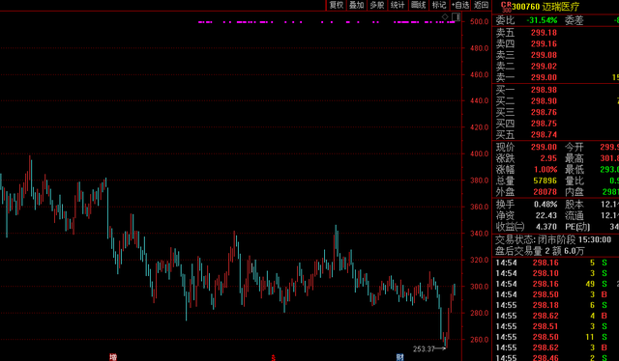Open the 叠加 overlay option
This screenshot has height=361, width=619.
(x=357, y=5)
